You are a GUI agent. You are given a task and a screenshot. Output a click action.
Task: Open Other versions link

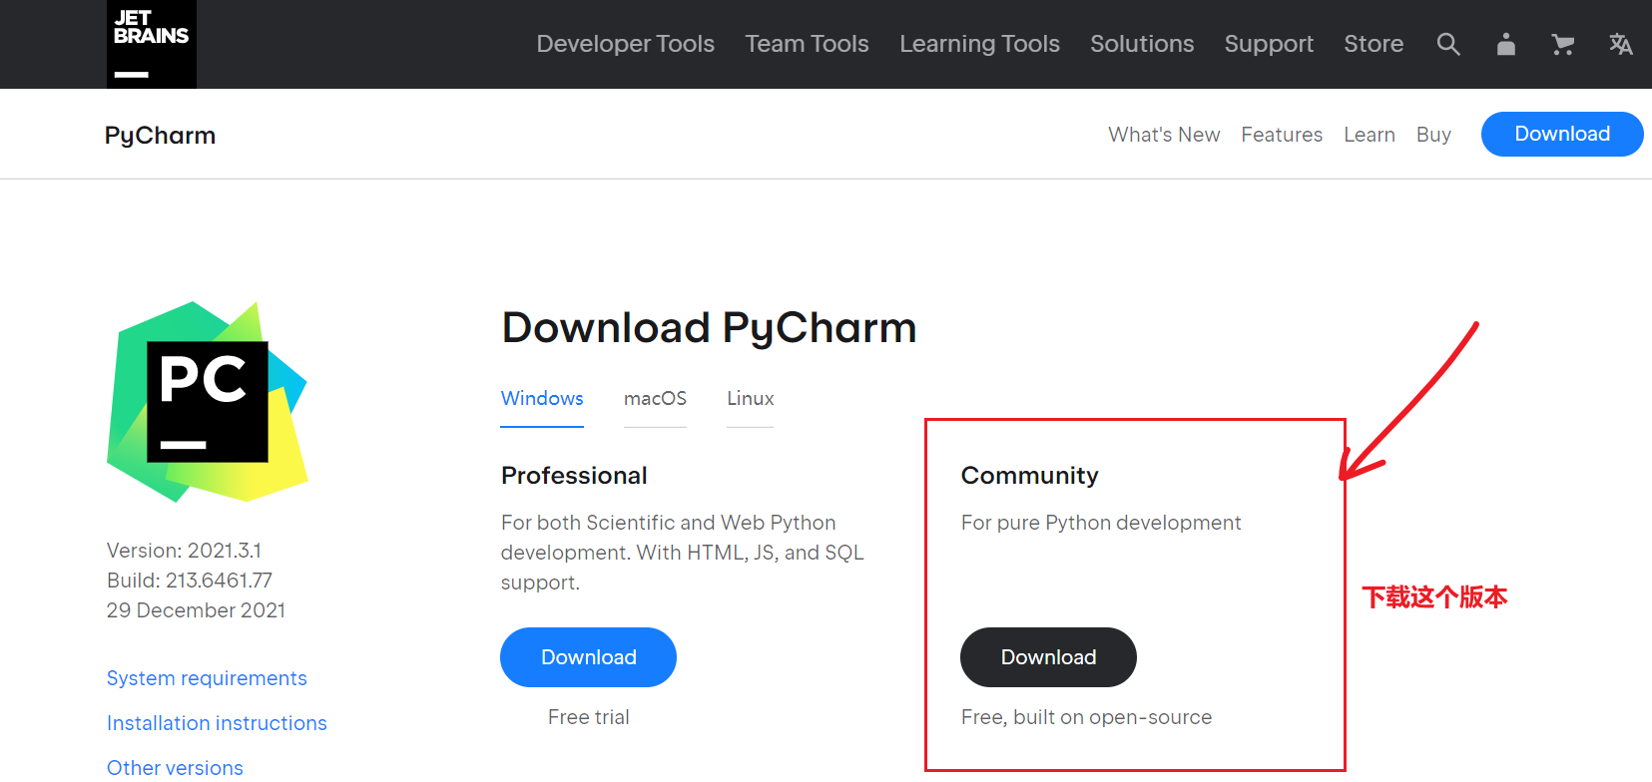(x=175, y=768)
